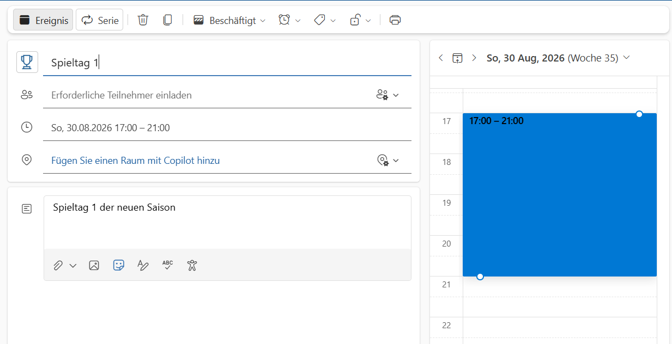Toggle Serie recurrence button
This screenshot has width=672, height=344.
coord(99,20)
